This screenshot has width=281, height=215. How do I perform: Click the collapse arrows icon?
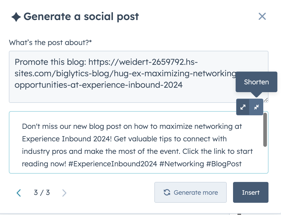coord(256,107)
